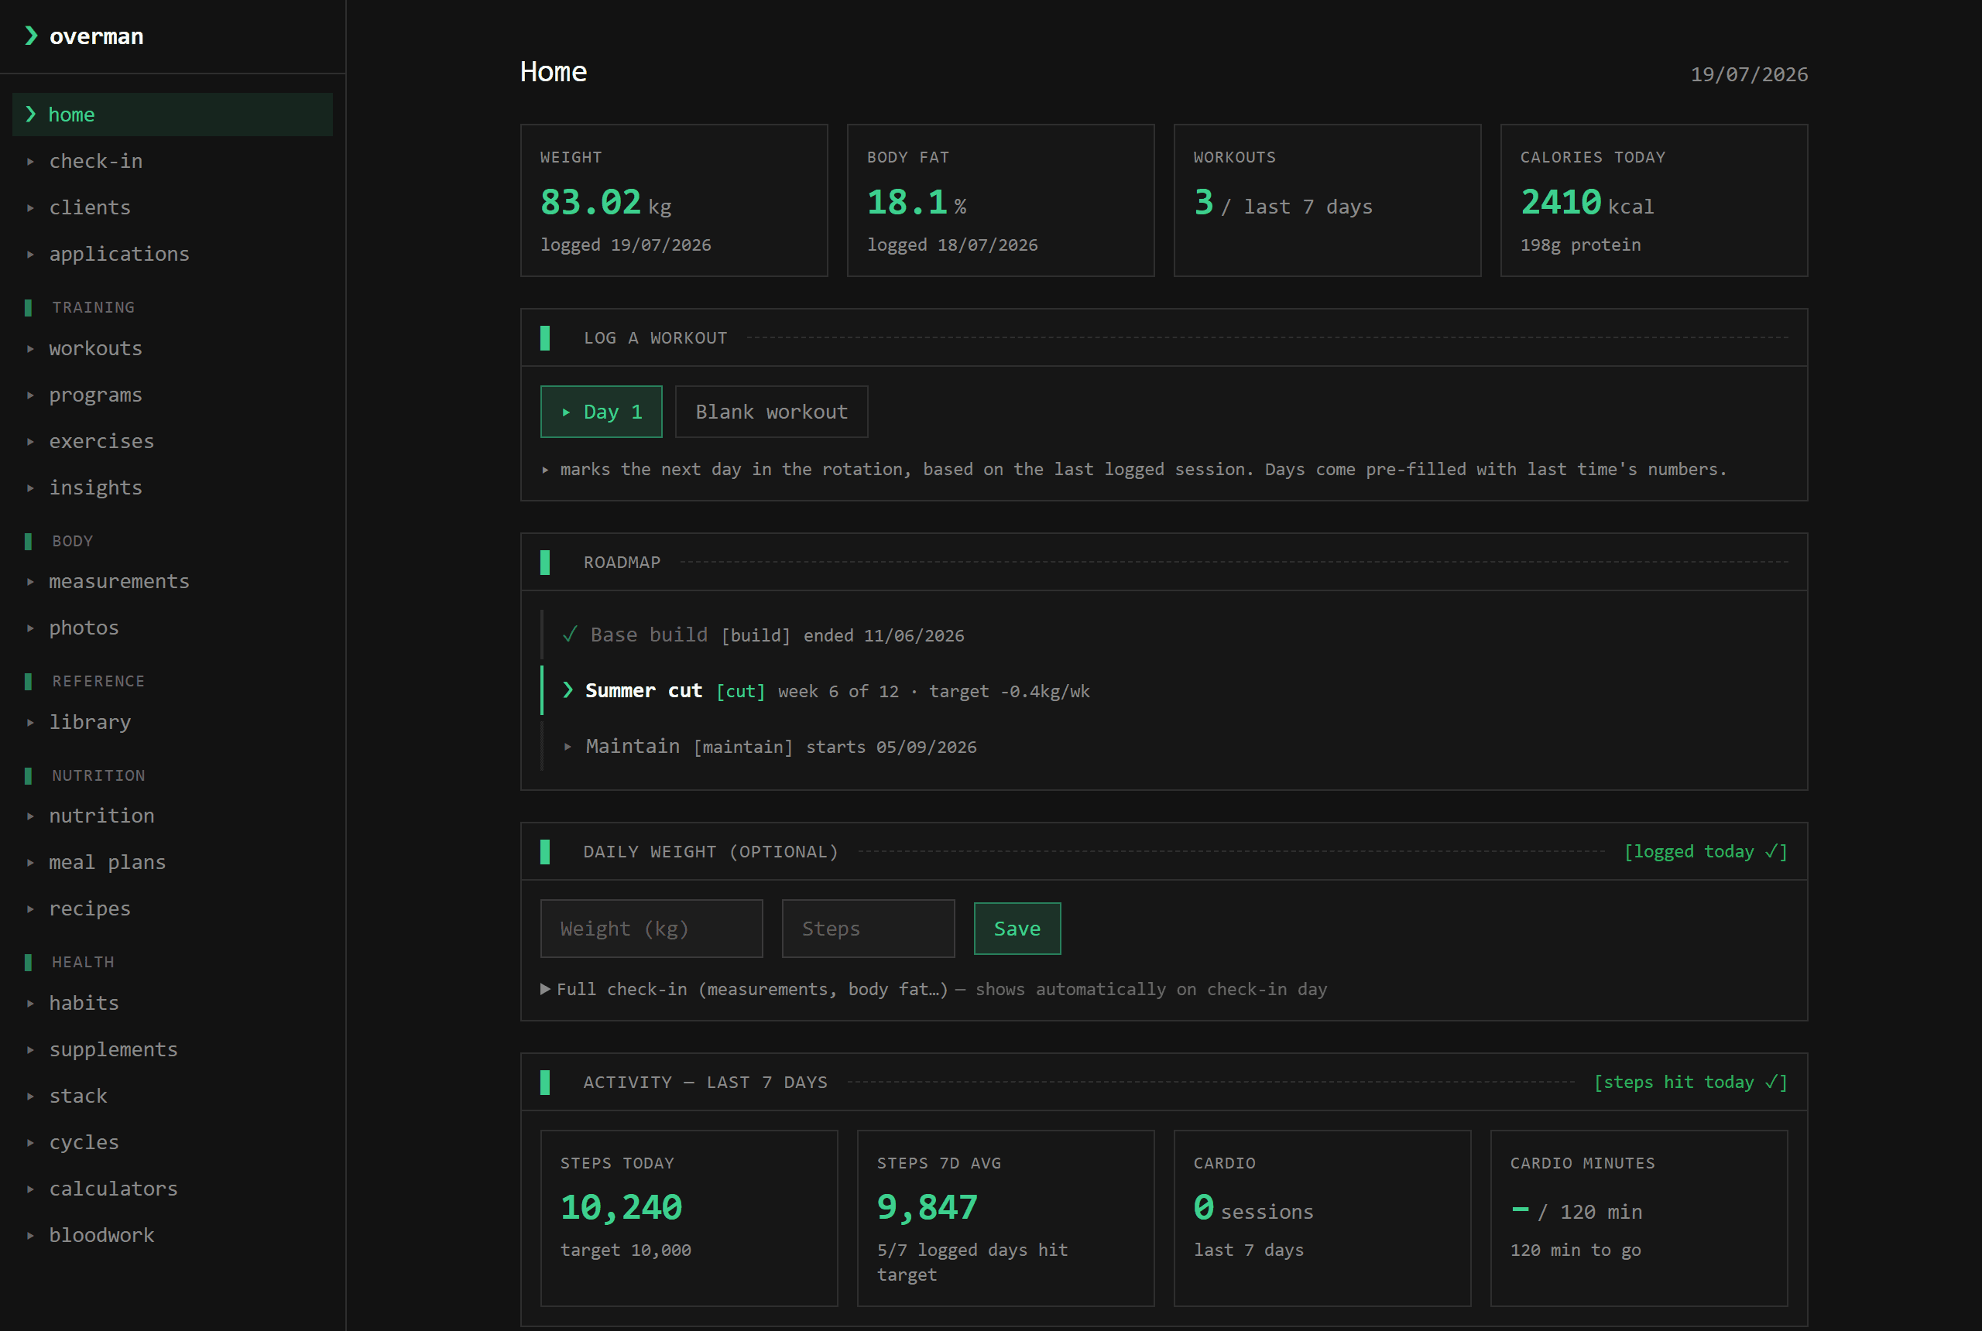Focus the Weight (kg) input field
The image size is (1982, 1331).
click(x=651, y=929)
